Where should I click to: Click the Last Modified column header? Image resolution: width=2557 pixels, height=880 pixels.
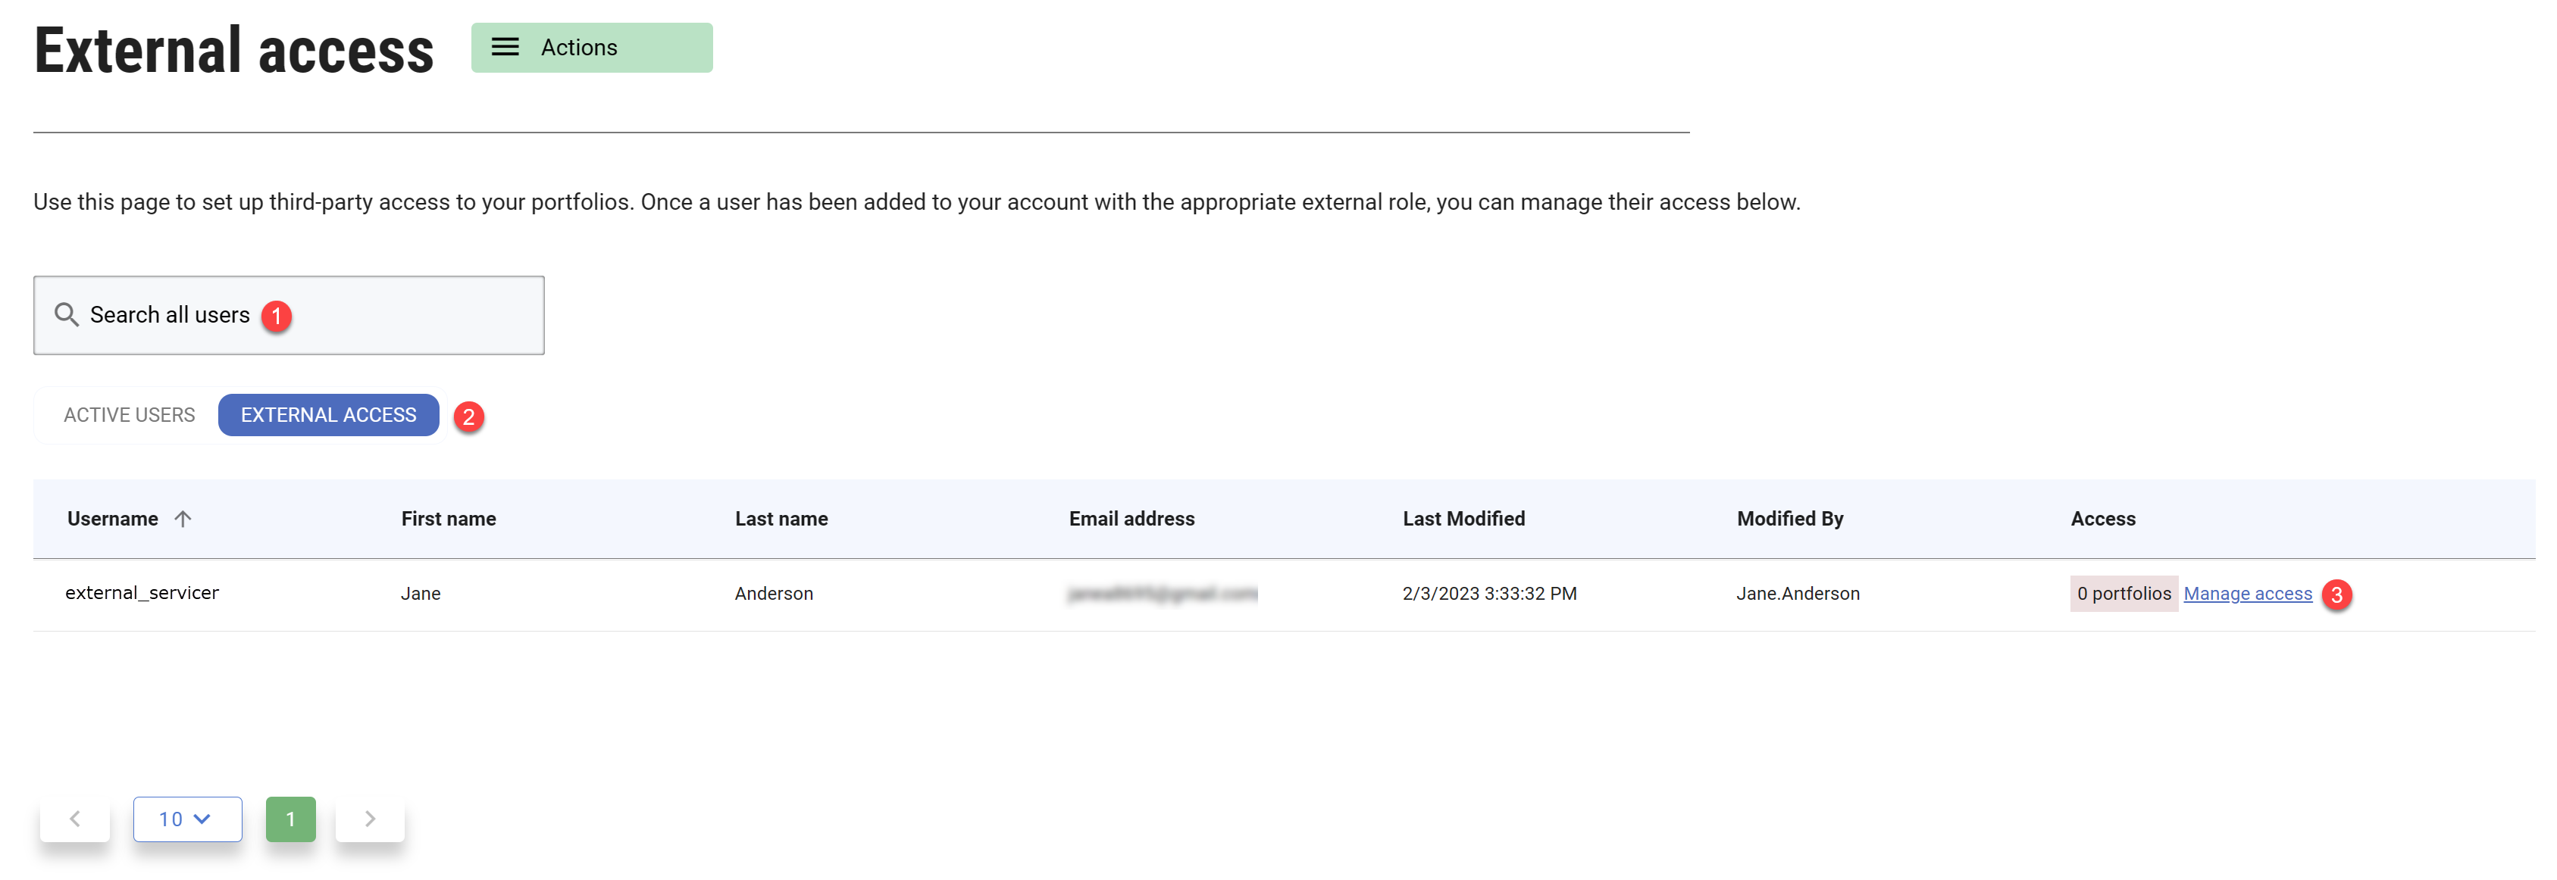1463,519
